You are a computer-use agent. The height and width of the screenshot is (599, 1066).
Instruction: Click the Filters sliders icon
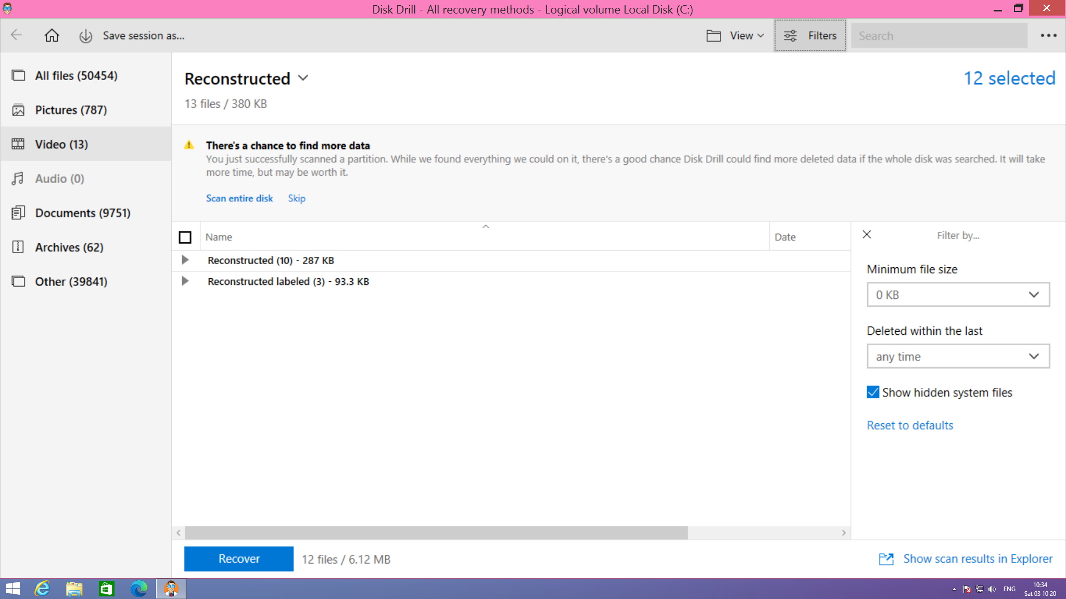(x=790, y=36)
